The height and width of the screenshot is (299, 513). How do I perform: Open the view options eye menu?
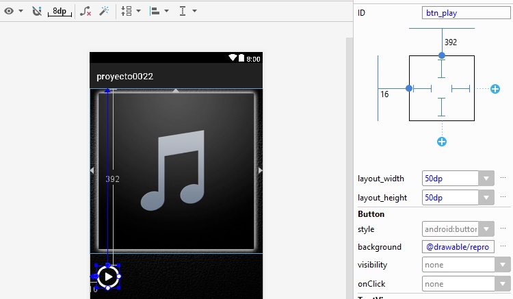pos(13,11)
